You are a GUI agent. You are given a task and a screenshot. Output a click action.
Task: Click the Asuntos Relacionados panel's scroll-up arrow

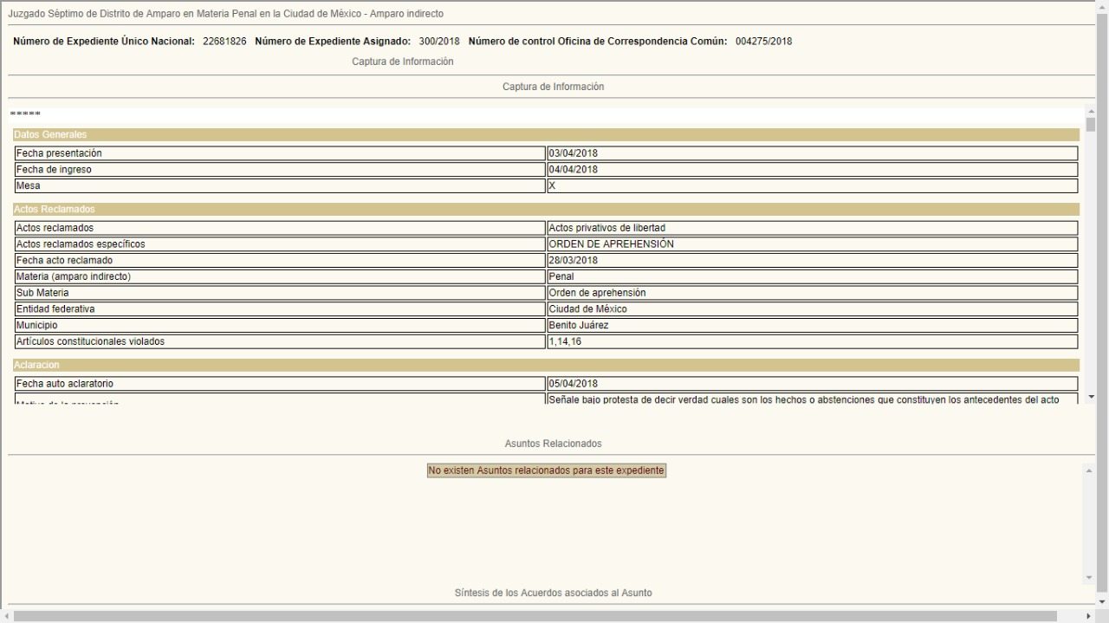1090,470
